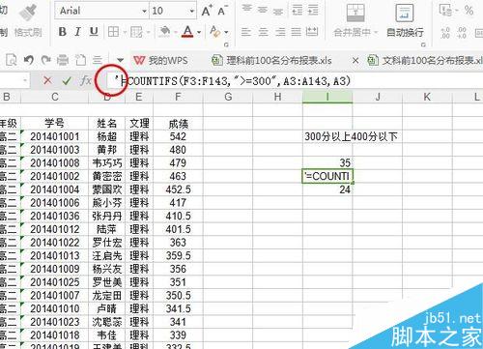Click the score cell 452.5
This screenshot has height=349, width=483.
point(178,189)
